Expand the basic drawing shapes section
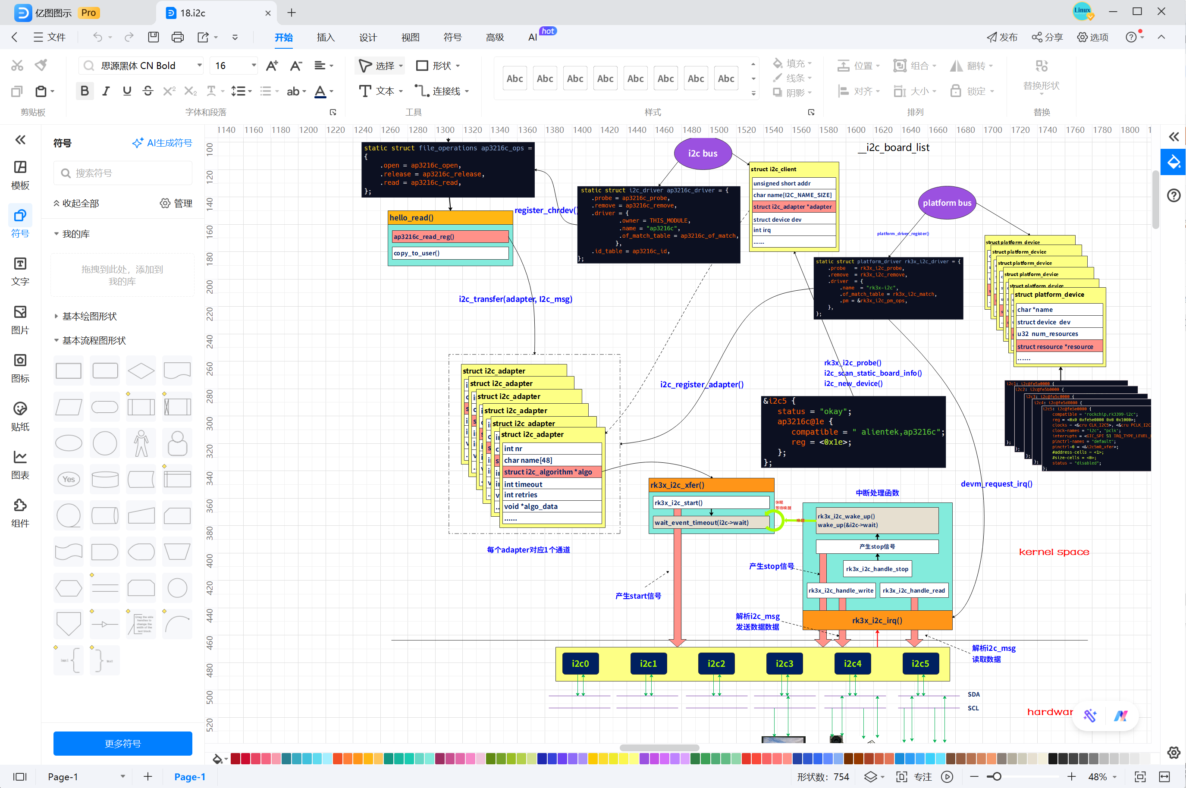 click(x=89, y=316)
